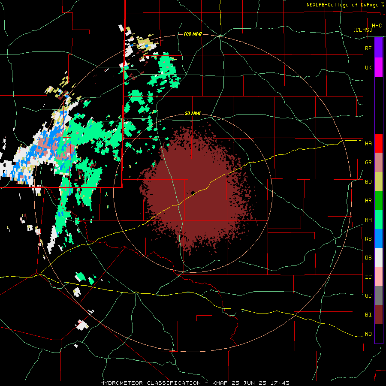
Task: Click the '[CLAS]' units label
Action: click(x=362, y=30)
